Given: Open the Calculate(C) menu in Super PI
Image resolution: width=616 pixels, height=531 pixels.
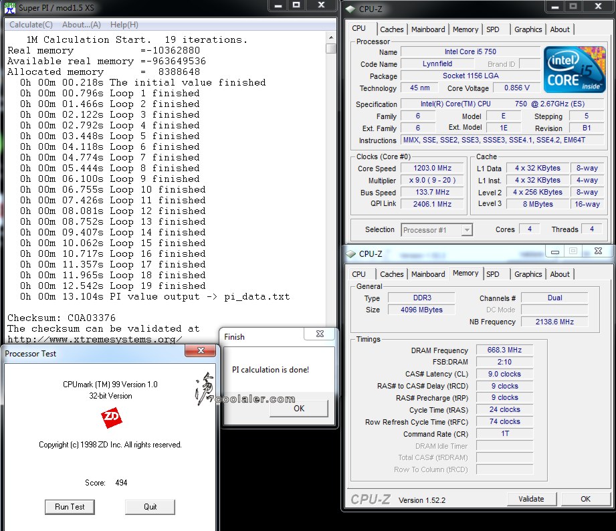Looking at the screenshot, I should 31,25.
